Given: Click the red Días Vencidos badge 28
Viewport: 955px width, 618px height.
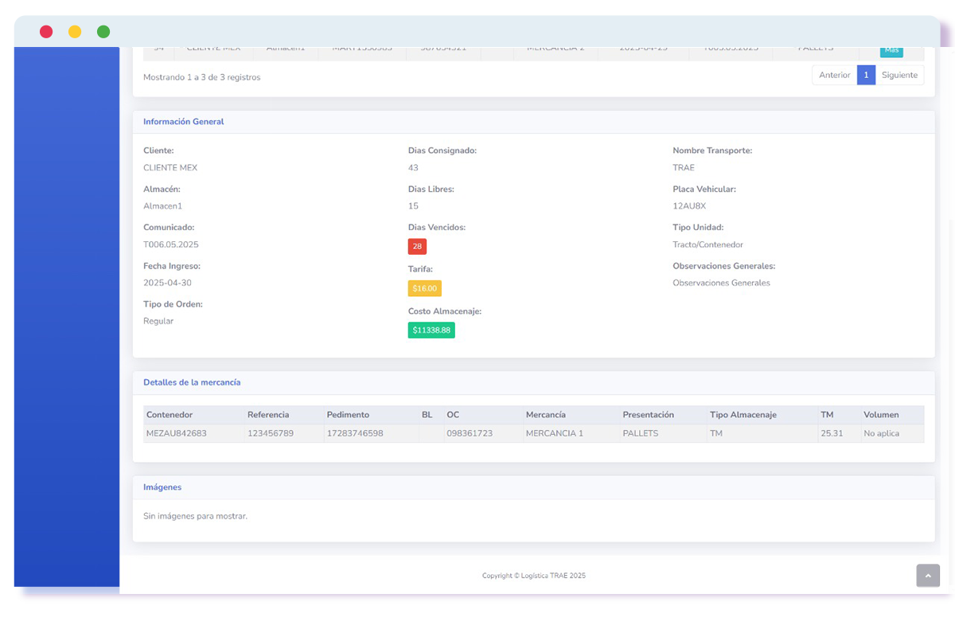Looking at the screenshot, I should coord(417,246).
